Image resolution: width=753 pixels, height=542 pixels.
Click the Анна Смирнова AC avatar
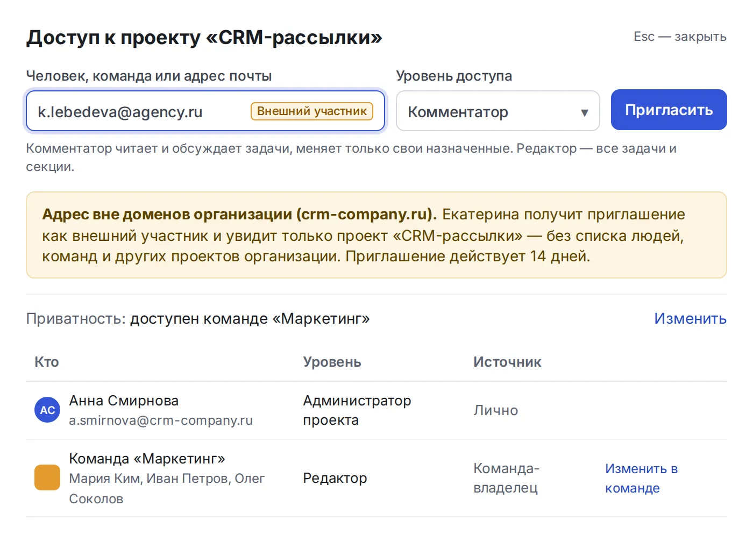[x=47, y=410]
